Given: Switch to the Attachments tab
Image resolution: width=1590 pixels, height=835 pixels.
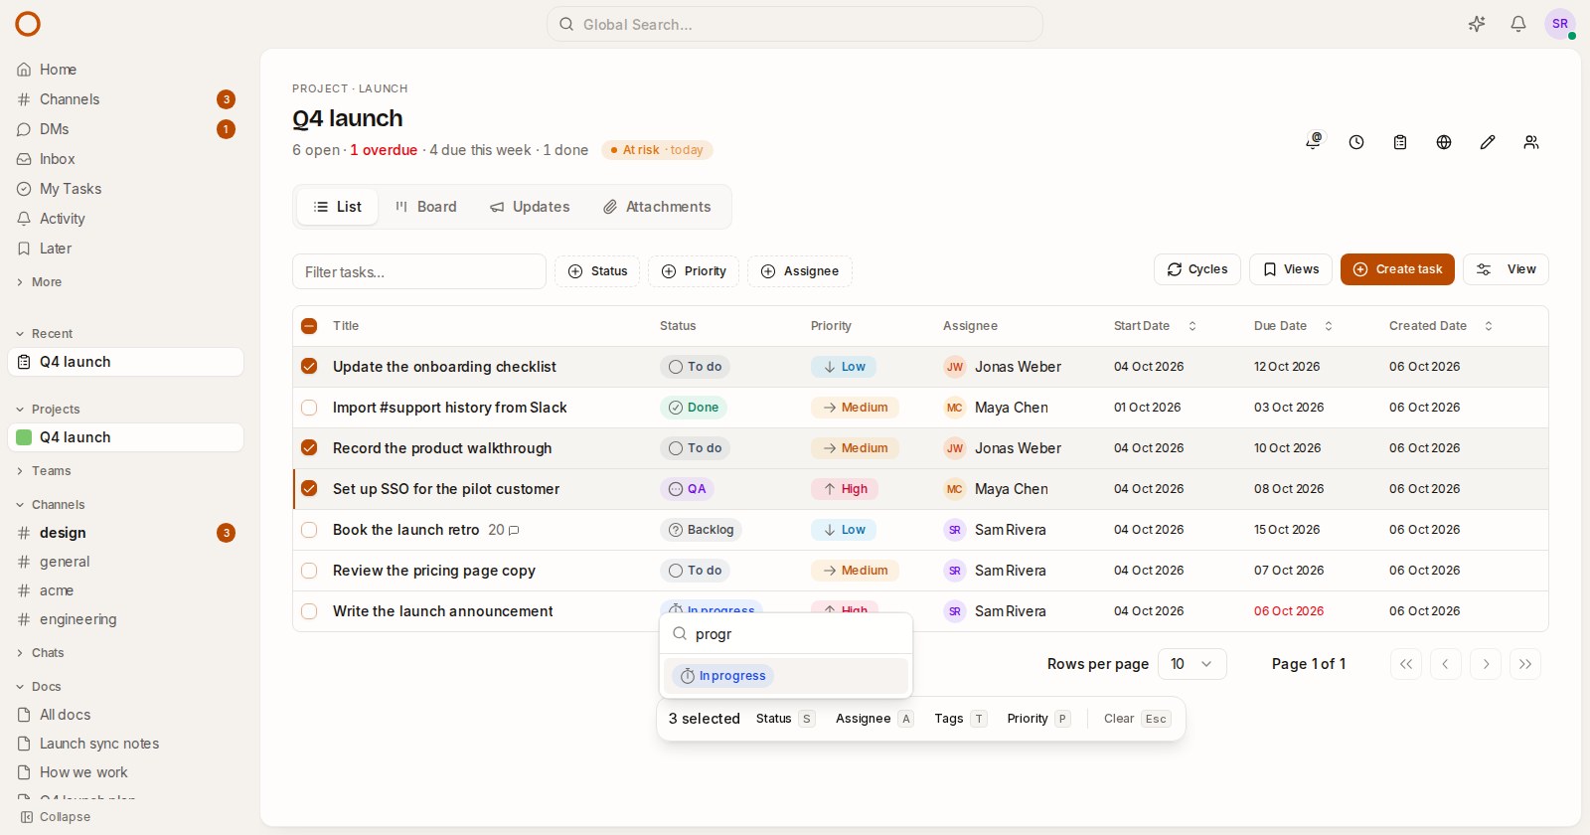Looking at the screenshot, I should coord(657,207).
